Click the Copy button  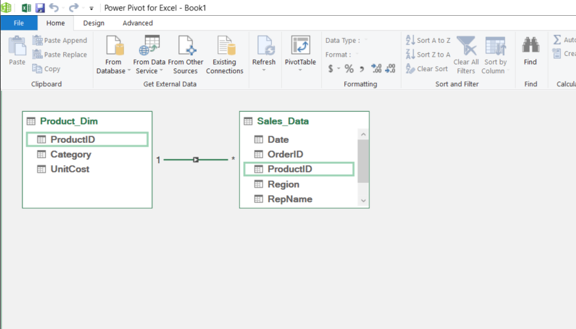[x=46, y=68]
